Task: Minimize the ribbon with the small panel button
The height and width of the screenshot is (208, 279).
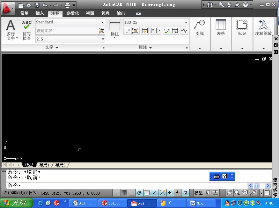Action: [x=138, y=14]
